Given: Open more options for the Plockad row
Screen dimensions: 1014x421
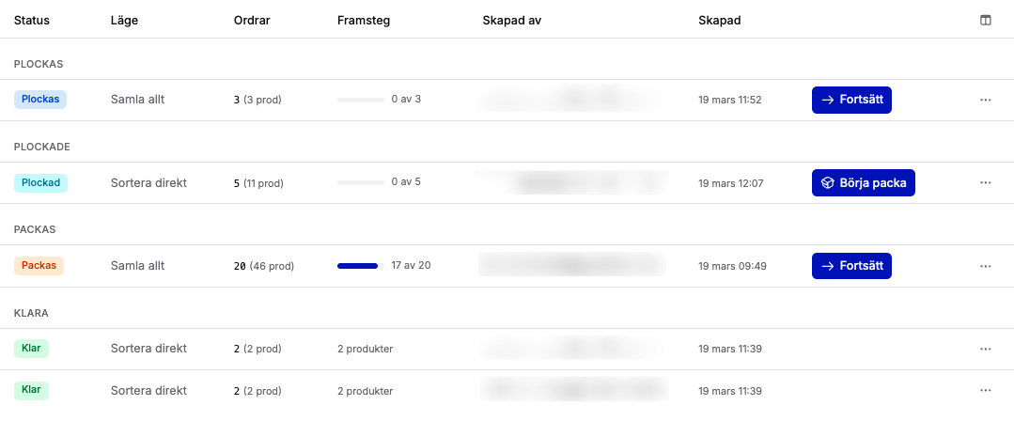Looking at the screenshot, I should 985,182.
